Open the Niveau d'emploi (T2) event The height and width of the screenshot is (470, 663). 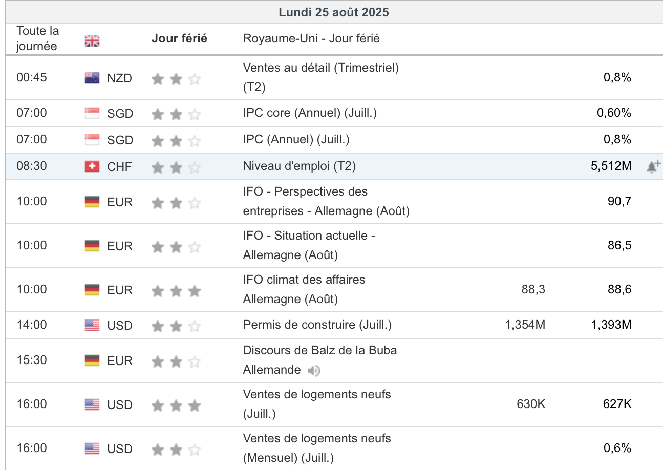point(299,166)
